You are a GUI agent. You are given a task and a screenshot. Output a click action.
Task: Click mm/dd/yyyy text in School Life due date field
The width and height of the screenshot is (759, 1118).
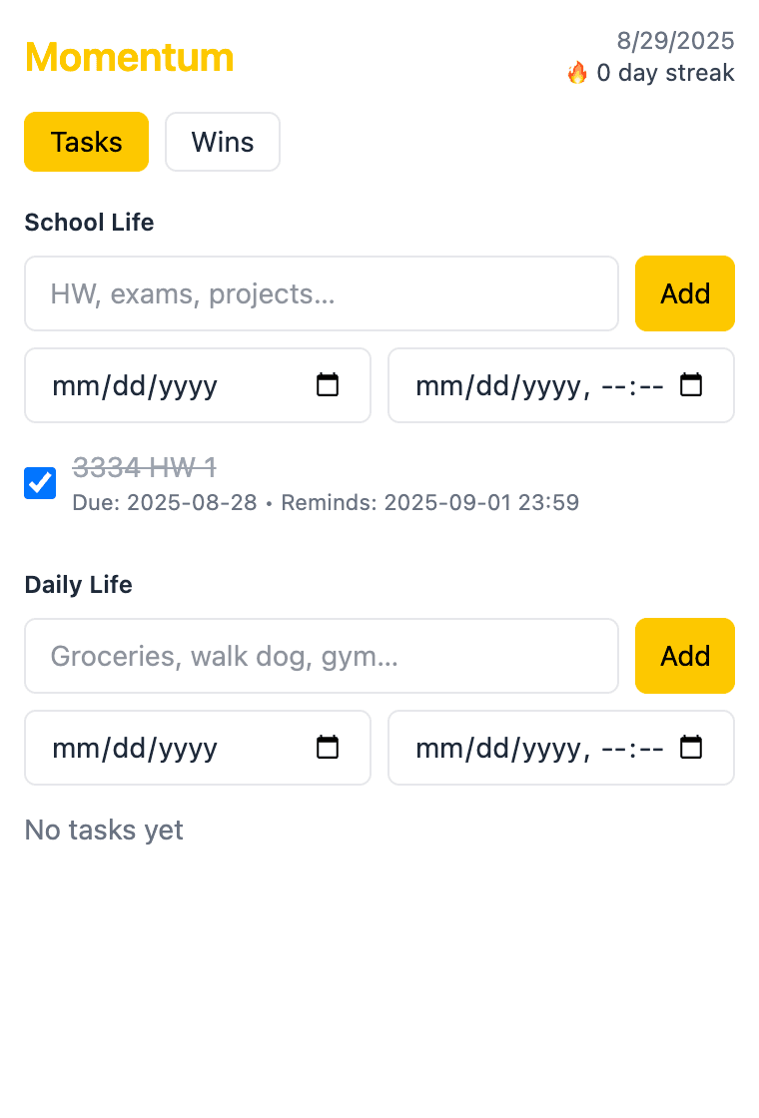(135, 386)
